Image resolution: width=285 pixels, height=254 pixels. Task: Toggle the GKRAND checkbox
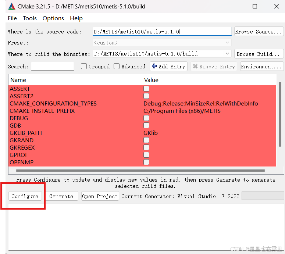146,140
